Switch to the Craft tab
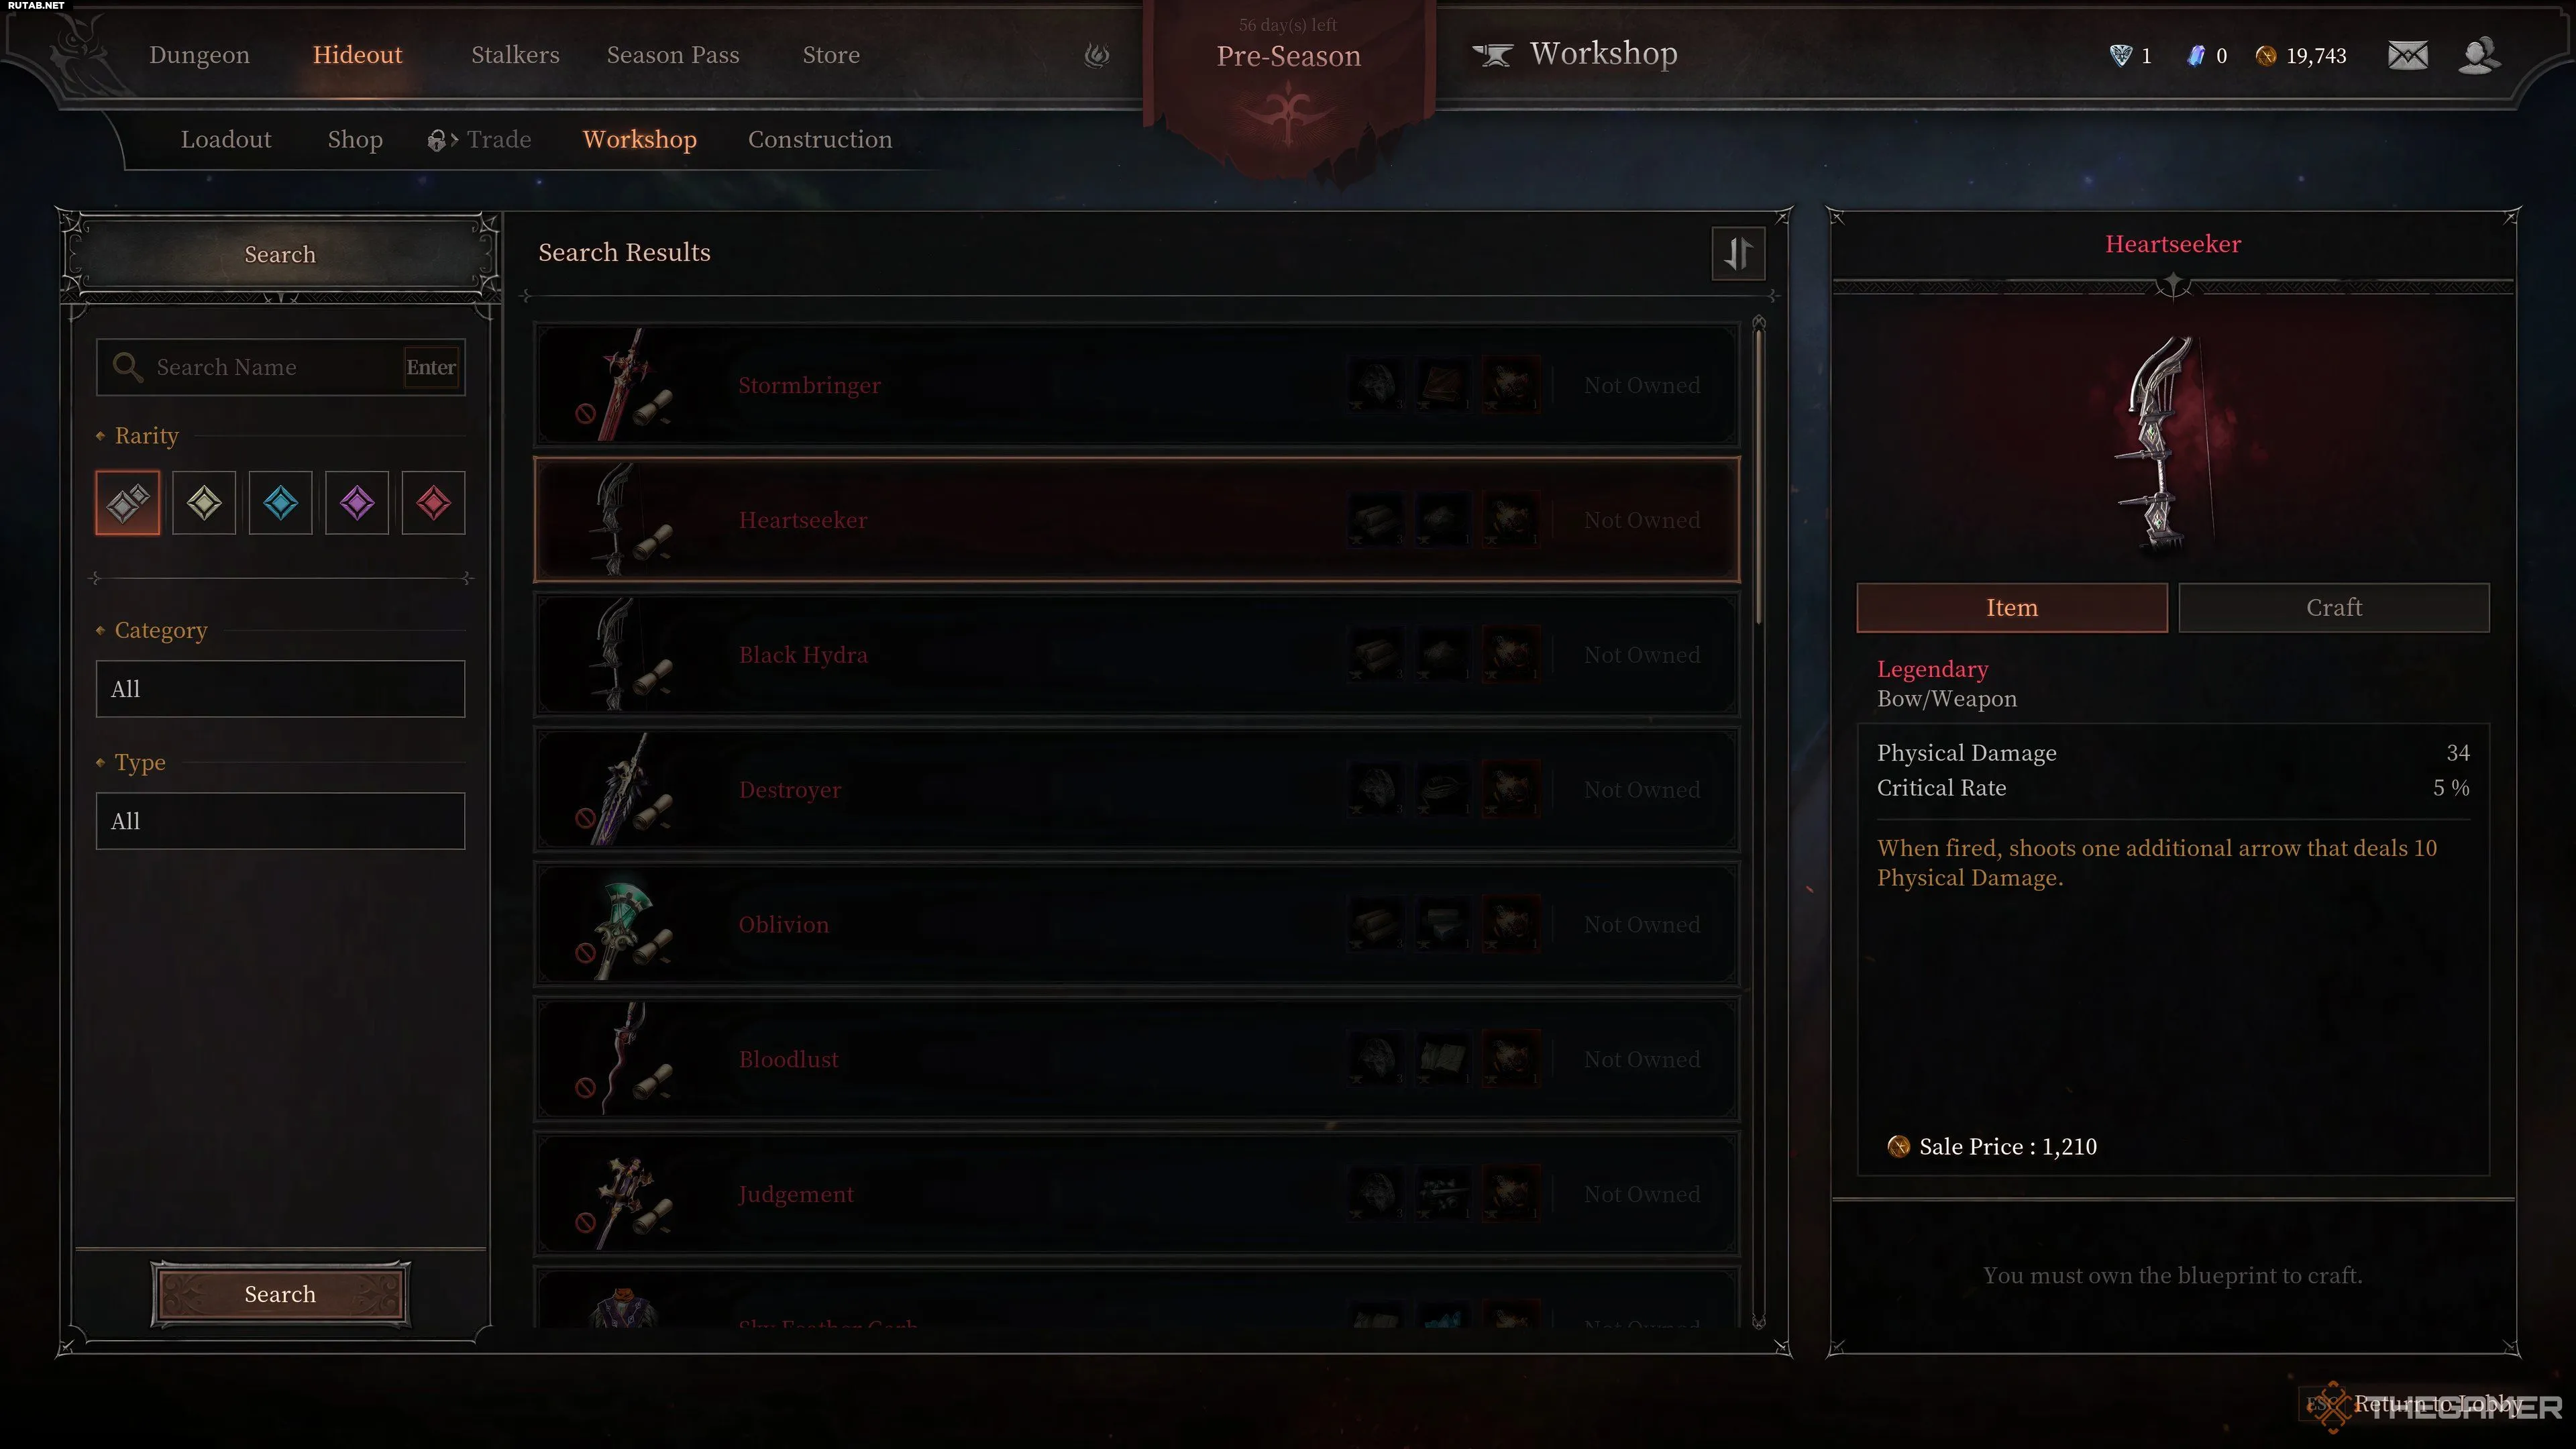Image resolution: width=2576 pixels, height=1449 pixels. [x=2334, y=608]
